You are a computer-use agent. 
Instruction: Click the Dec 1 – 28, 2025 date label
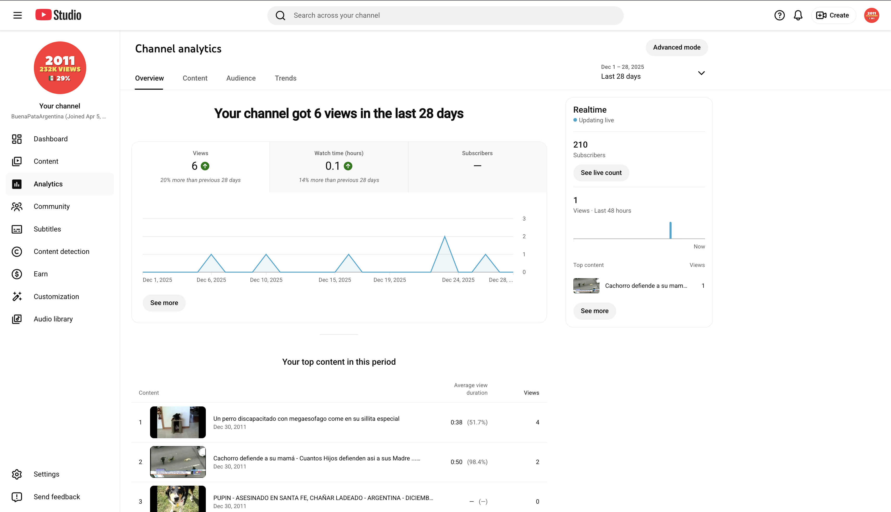click(623, 67)
